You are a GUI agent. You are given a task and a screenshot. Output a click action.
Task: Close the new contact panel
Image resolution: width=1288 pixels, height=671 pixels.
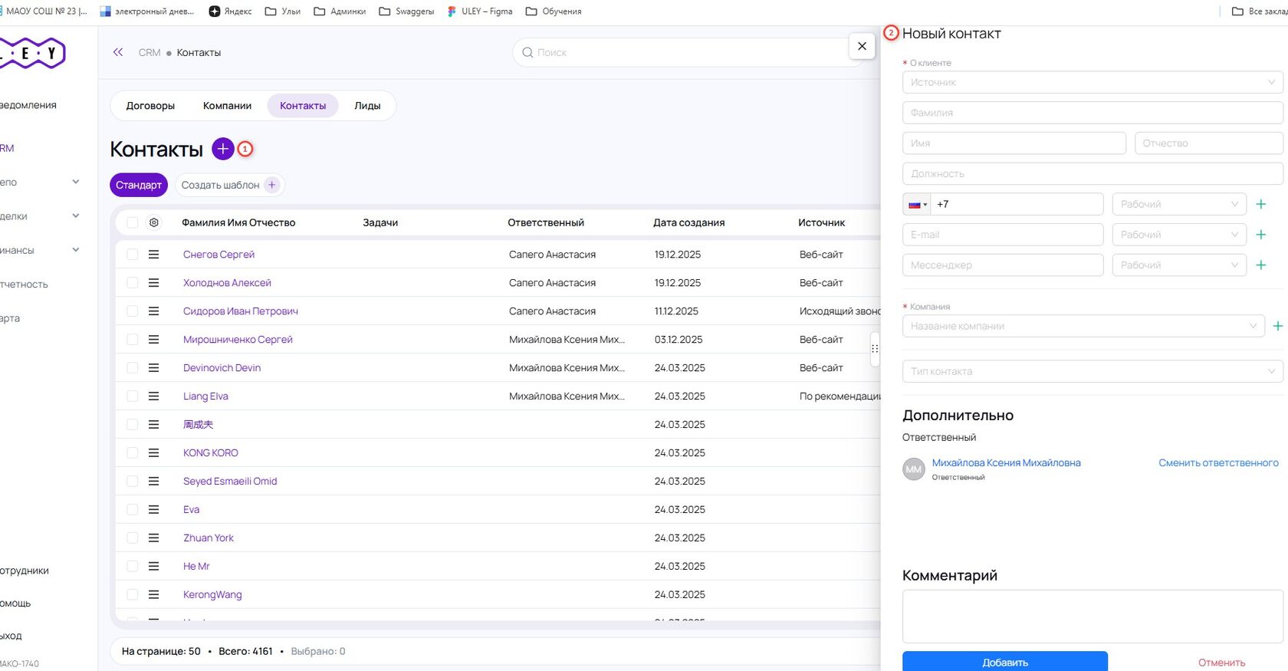click(x=862, y=46)
